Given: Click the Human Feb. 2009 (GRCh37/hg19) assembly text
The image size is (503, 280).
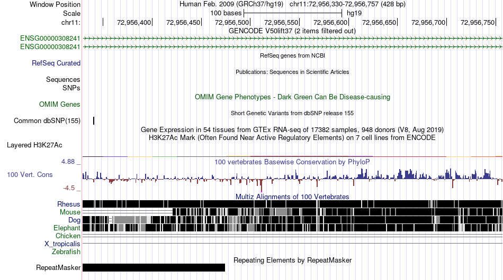Looking at the screenshot, I should 231,4.
